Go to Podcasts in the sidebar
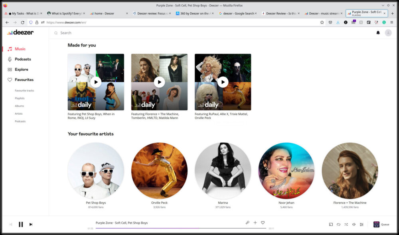This screenshot has width=399, height=235. click(x=23, y=59)
